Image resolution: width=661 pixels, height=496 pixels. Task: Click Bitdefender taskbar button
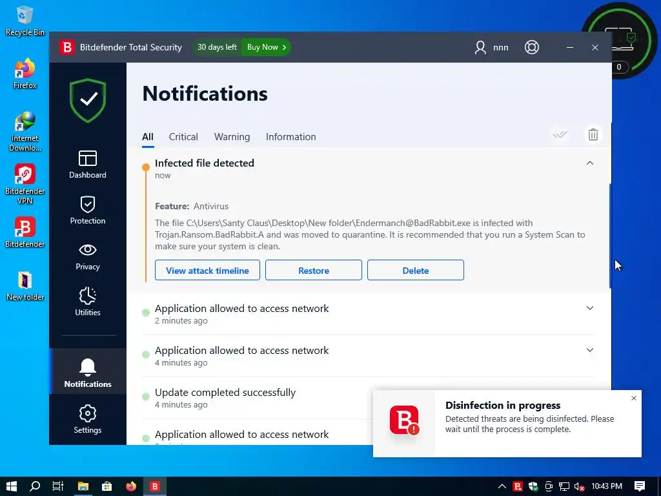point(155,486)
